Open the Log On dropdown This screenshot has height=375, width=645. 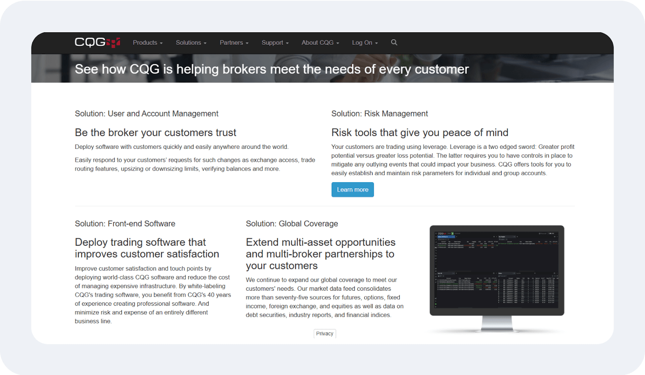coord(365,43)
